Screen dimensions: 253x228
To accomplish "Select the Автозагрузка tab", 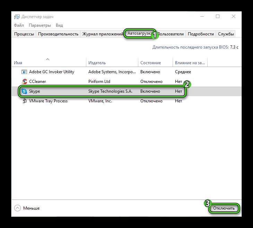I will click(x=139, y=33).
